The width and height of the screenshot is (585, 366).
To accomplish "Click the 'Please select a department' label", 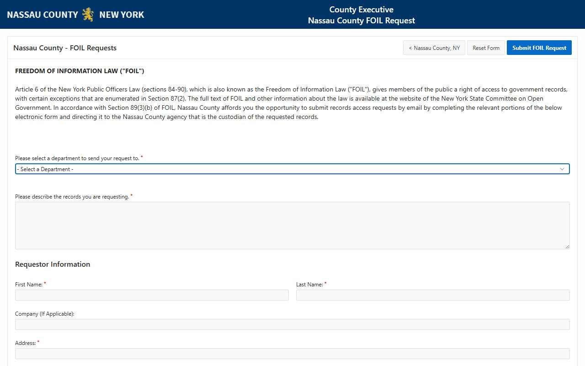I will coord(77,158).
